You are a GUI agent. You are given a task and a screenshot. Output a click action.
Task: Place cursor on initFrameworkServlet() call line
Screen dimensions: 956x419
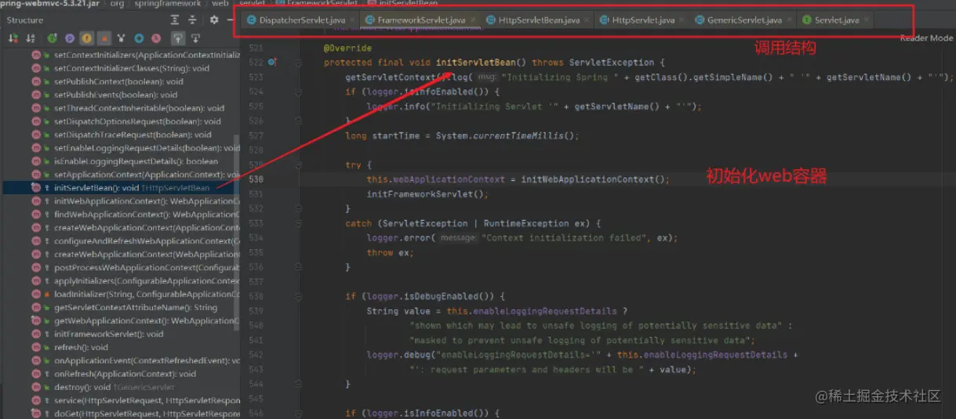427,194
